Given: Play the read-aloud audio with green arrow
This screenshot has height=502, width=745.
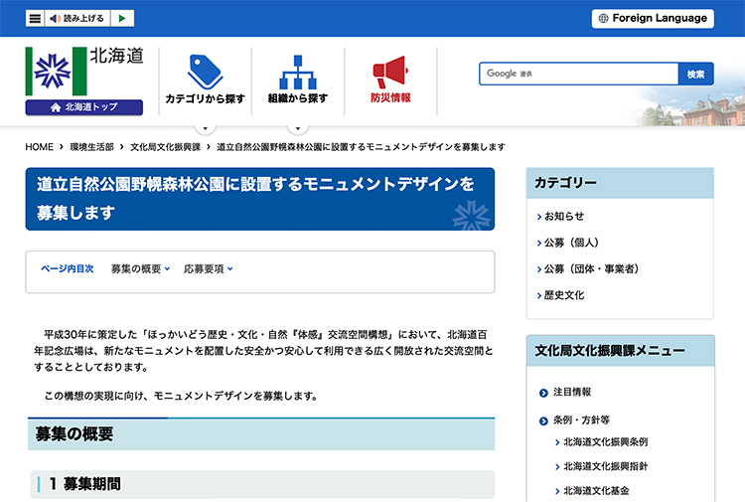Looking at the screenshot, I should click(x=122, y=19).
